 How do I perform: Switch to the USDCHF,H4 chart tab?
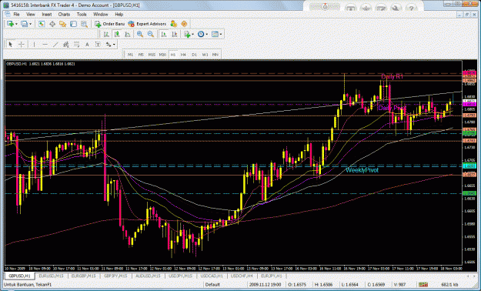click(242, 276)
